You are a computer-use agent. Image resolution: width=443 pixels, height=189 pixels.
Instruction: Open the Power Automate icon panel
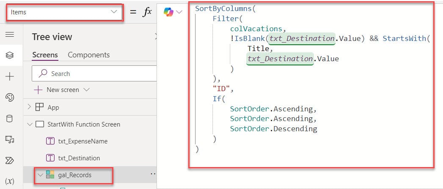click(x=9, y=160)
